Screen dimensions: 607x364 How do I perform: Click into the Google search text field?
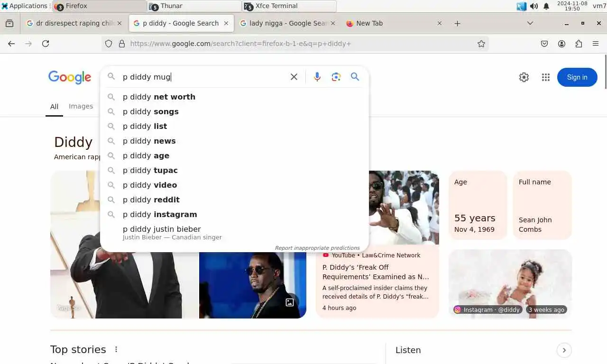(x=203, y=77)
